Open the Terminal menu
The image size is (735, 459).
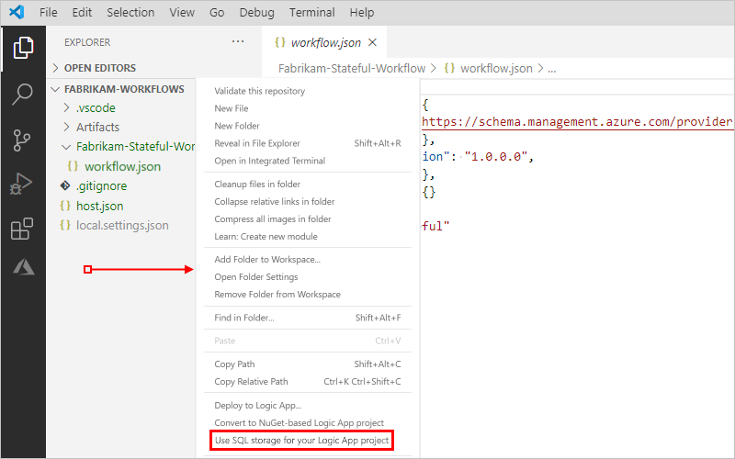[x=312, y=13]
